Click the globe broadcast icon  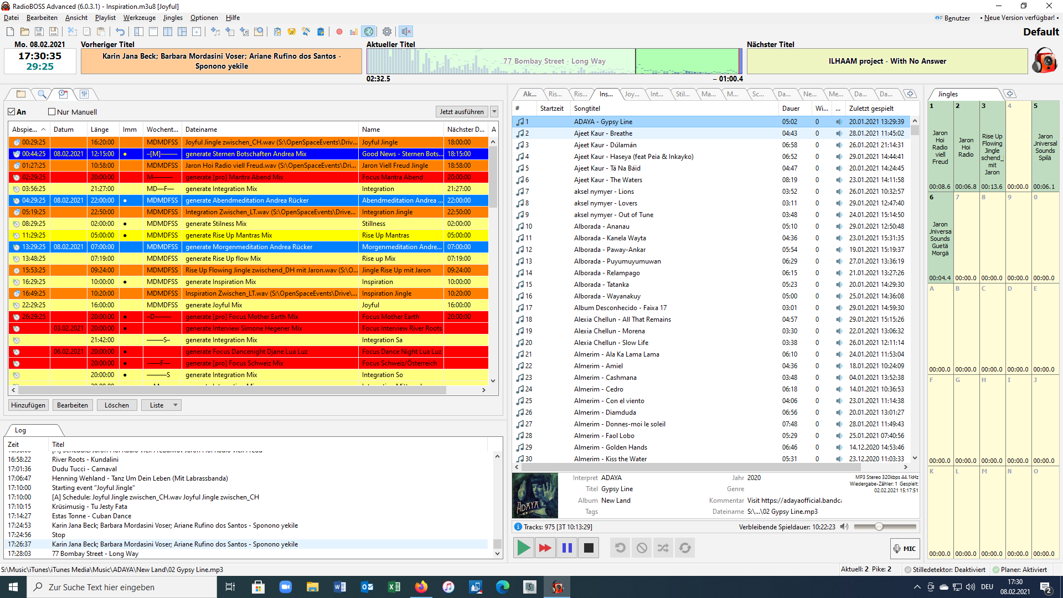tap(369, 32)
